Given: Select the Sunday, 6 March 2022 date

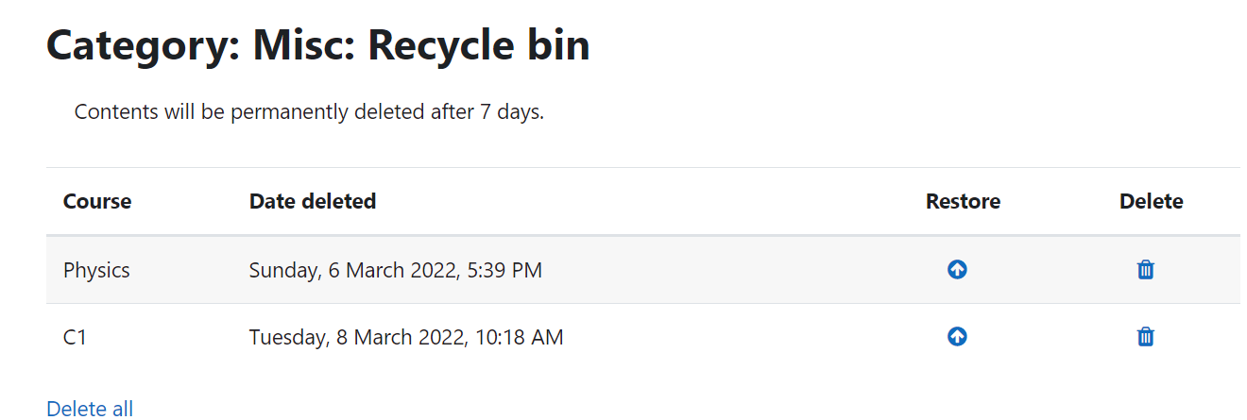Looking at the screenshot, I should [x=353, y=270].
